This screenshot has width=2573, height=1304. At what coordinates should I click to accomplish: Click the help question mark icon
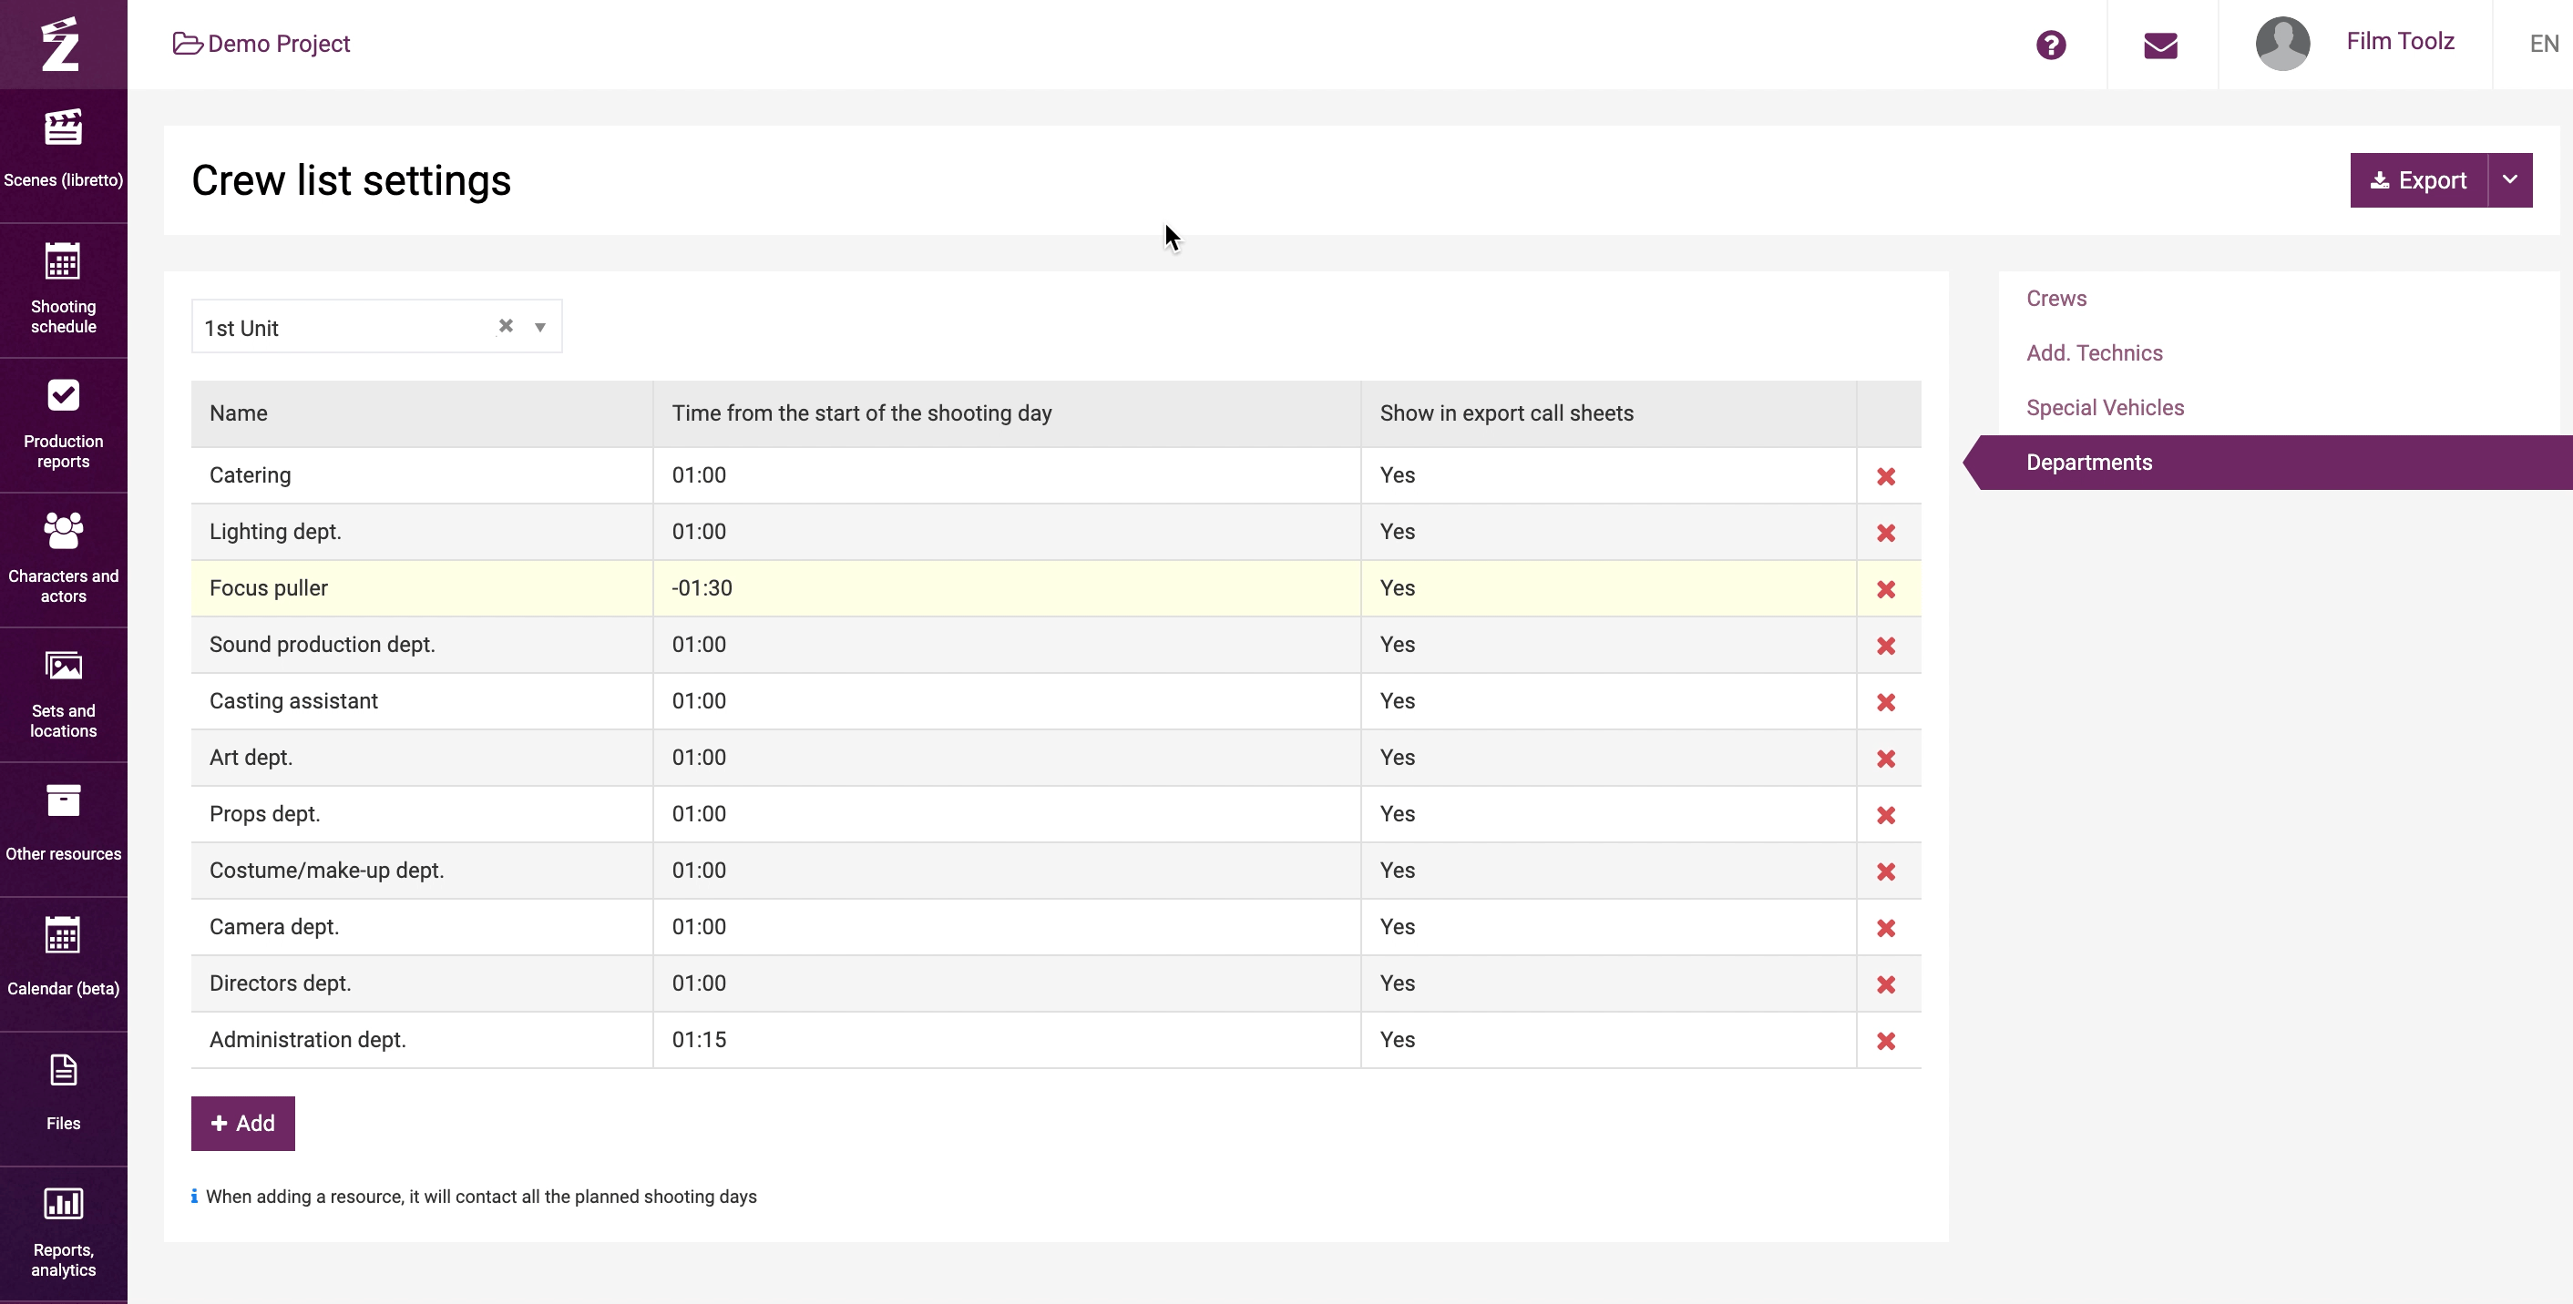[2051, 45]
